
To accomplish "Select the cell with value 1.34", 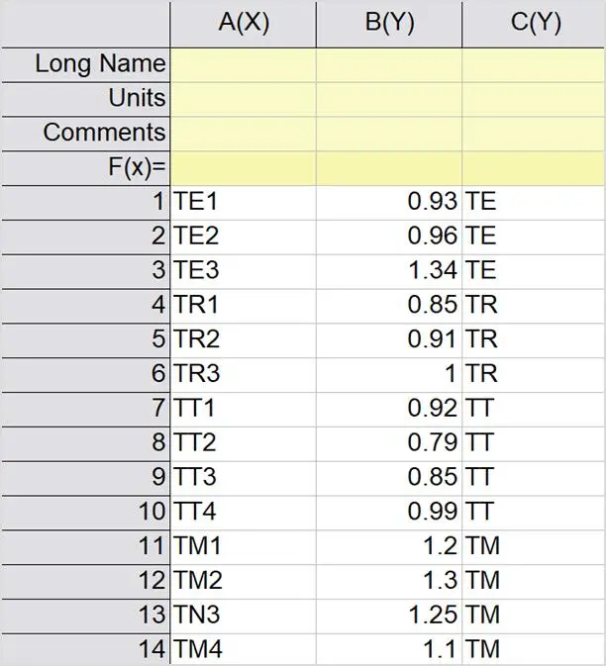I will click(389, 272).
